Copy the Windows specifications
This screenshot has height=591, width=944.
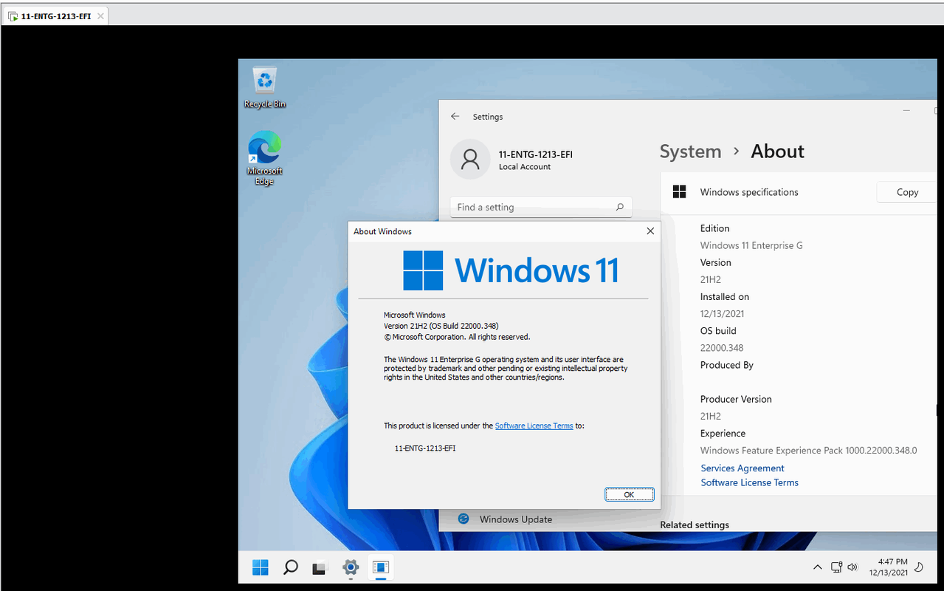[x=907, y=192]
